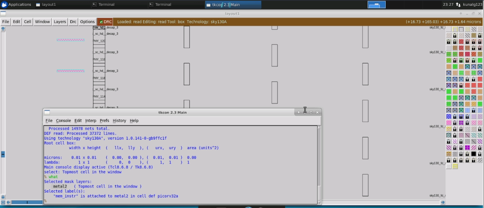The width and height of the screenshot is (484, 208).
Task: Open the Window menu in the layout window
Action: pos(42,22)
